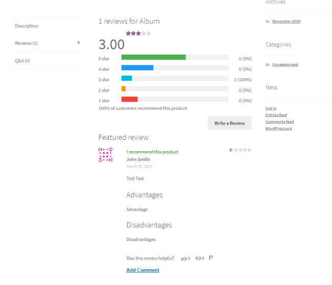Click the '2 star' row label
The height and width of the screenshot is (285, 332).
pos(104,90)
